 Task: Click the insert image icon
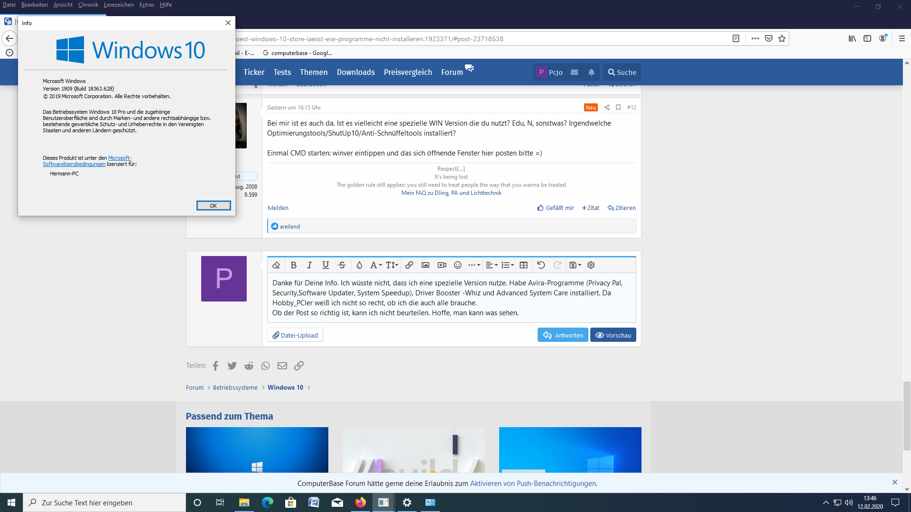(x=425, y=265)
